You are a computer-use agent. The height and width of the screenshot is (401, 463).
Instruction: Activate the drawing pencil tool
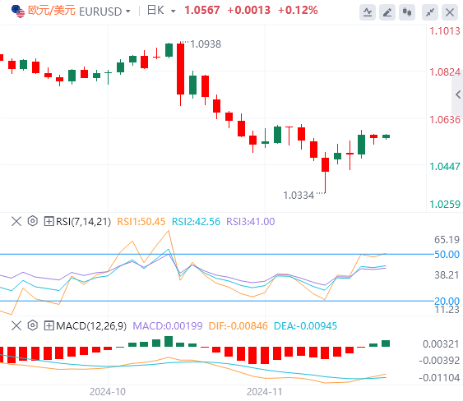click(x=387, y=12)
